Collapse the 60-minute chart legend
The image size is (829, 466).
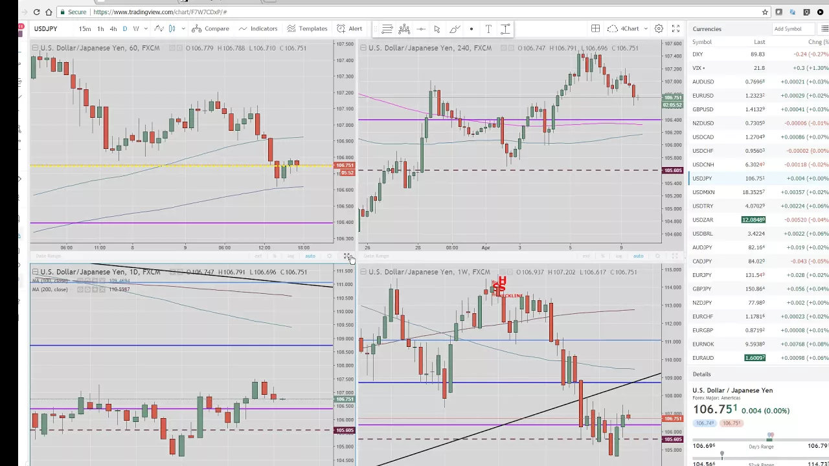point(36,48)
